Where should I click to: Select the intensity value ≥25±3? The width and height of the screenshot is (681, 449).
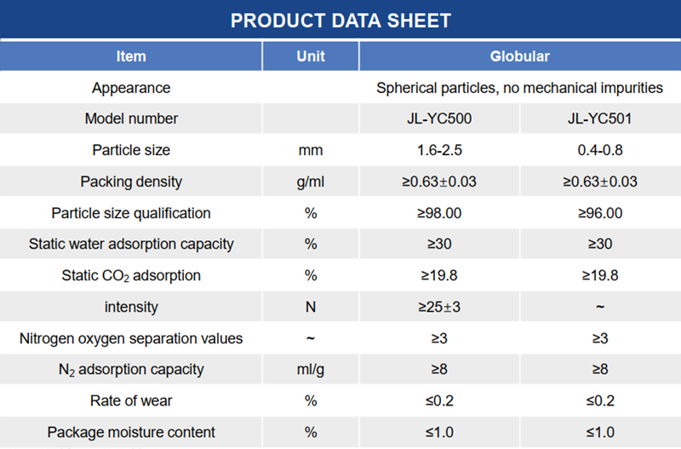(x=439, y=307)
